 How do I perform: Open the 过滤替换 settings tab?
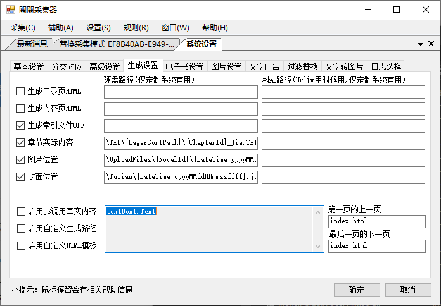302,66
